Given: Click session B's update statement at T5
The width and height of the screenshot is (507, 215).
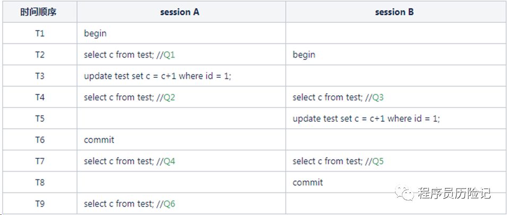Looking at the screenshot, I should (366, 119).
